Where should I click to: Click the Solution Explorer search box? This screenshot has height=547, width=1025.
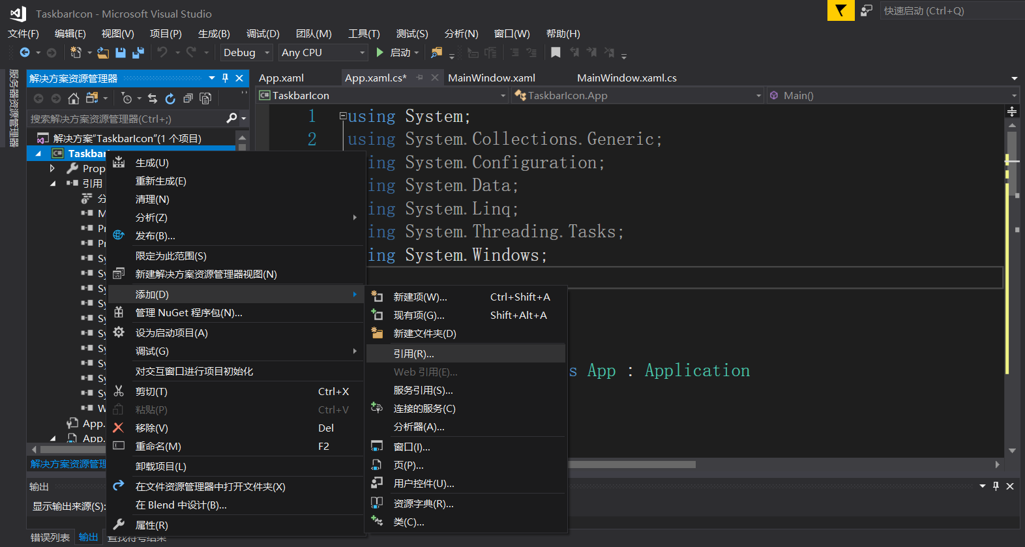coord(127,119)
